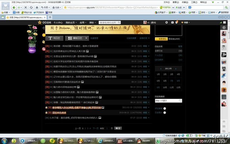This screenshot has height=144, width=230.
Task: Open the 批量管理 link
Action: click(94, 38)
